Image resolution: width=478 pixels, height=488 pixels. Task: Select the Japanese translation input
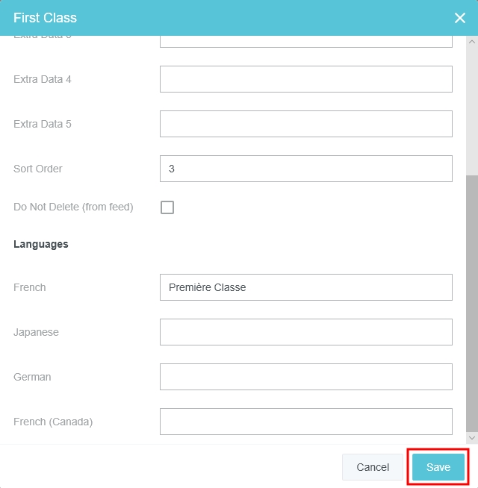click(306, 332)
